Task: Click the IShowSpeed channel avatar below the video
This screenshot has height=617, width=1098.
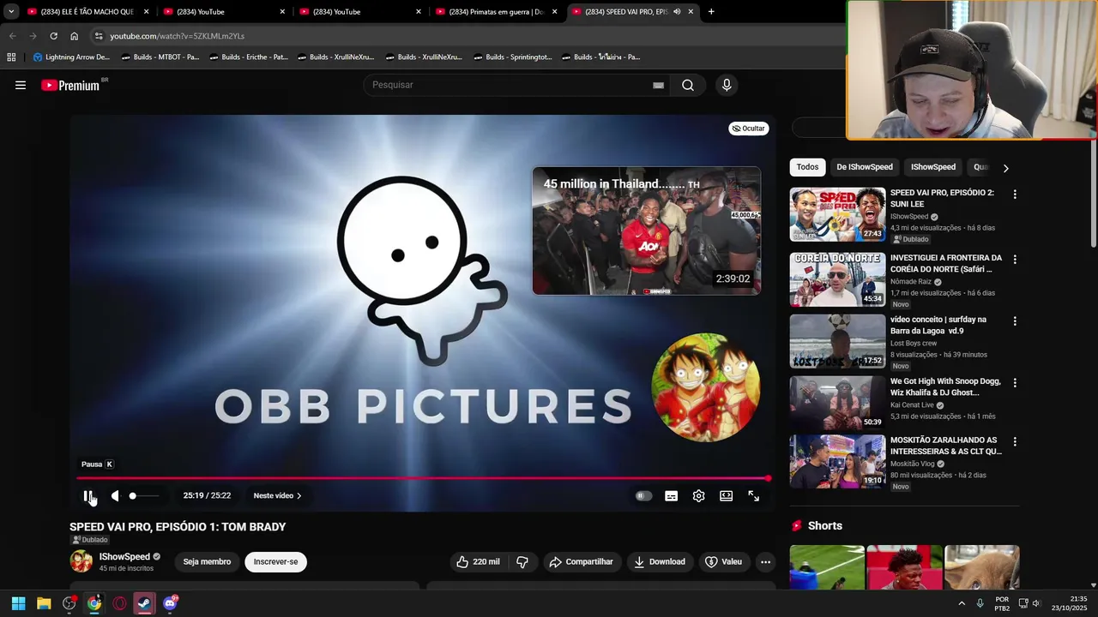Action: tap(81, 561)
